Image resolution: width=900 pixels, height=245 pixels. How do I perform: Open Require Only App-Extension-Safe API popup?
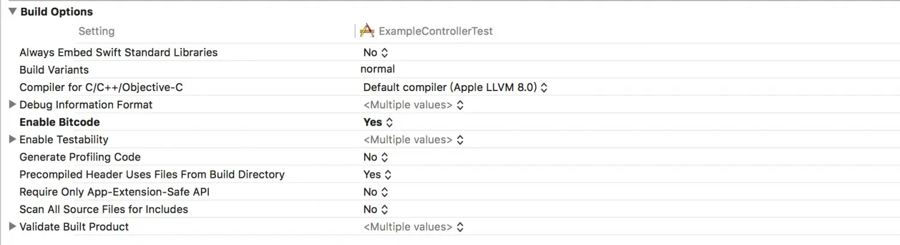[376, 192]
